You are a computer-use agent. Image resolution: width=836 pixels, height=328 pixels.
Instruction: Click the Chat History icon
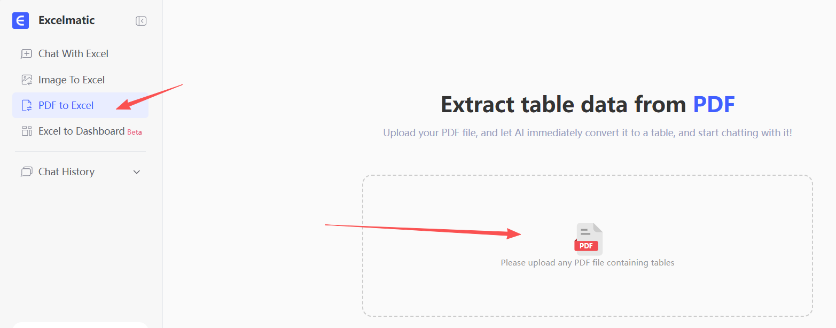coord(26,172)
